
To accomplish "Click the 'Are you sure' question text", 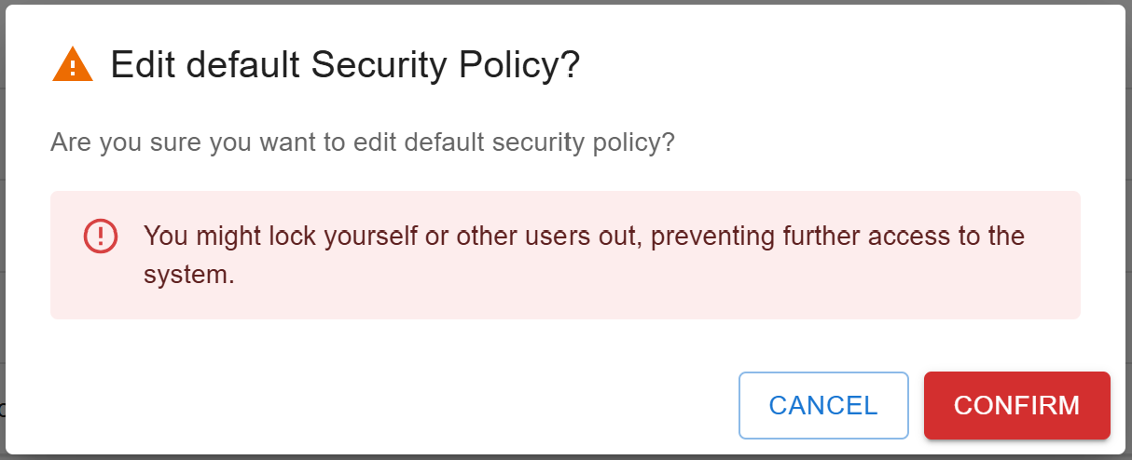I will (362, 143).
